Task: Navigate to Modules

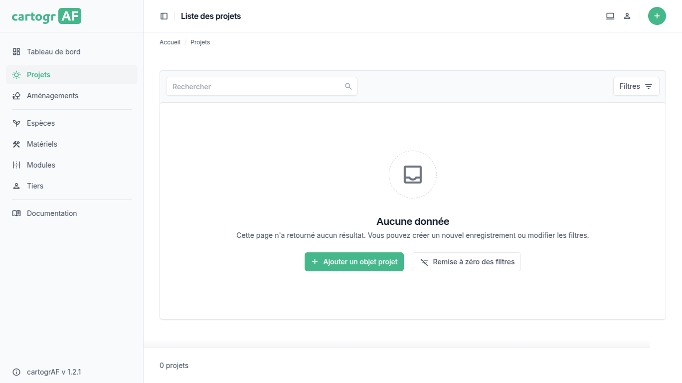Action: pos(41,165)
